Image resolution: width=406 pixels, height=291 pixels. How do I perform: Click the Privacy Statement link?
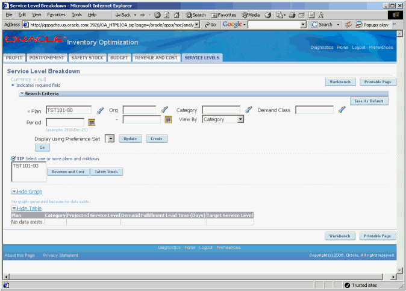pyautogui.click(x=61, y=255)
